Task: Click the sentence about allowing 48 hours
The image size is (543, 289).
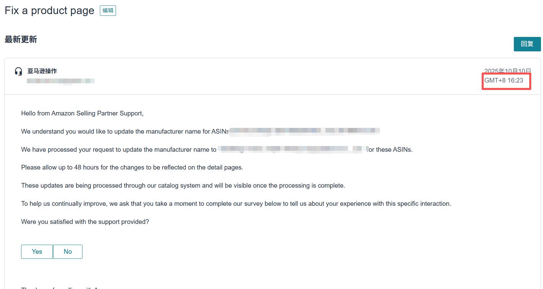Action: 132,167
